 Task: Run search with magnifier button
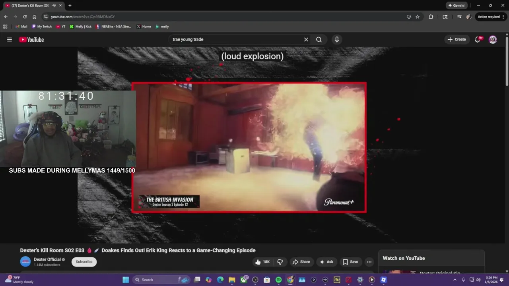[x=319, y=39]
